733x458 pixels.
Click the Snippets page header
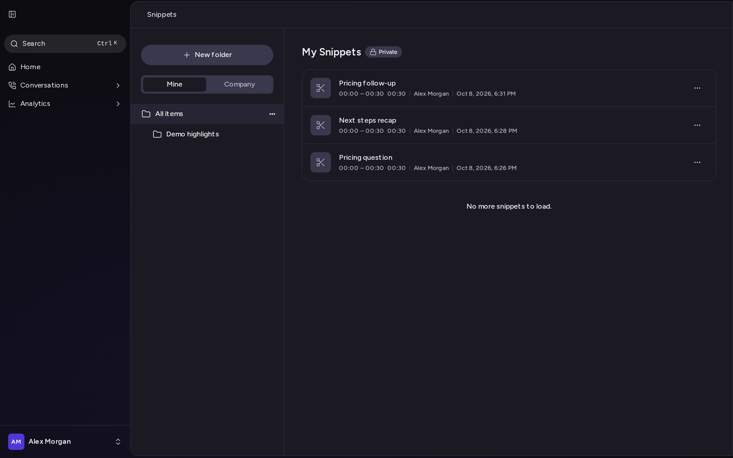tap(162, 15)
